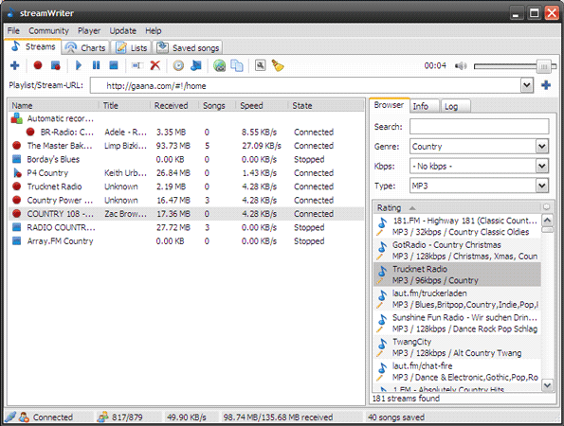Select the RADIO COUNTR... stream row
Screen dimensions: 564x426
[x=187, y=228]
